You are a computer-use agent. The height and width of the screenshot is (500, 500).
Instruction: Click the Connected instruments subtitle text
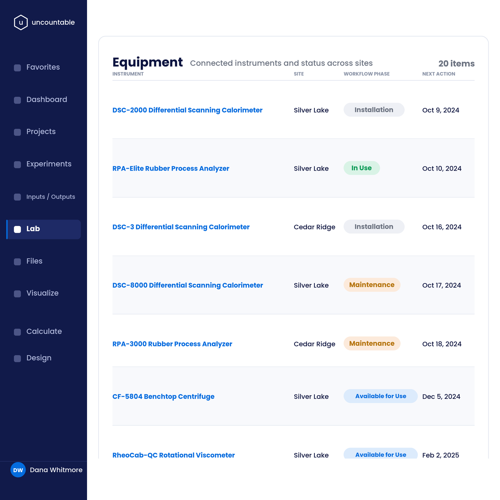tap(281, 63)
